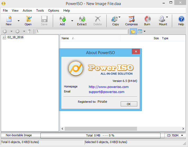Click the grayed Save toolbar icon
The width and height of the screenshot is (188, 147).
pos(44,19)
